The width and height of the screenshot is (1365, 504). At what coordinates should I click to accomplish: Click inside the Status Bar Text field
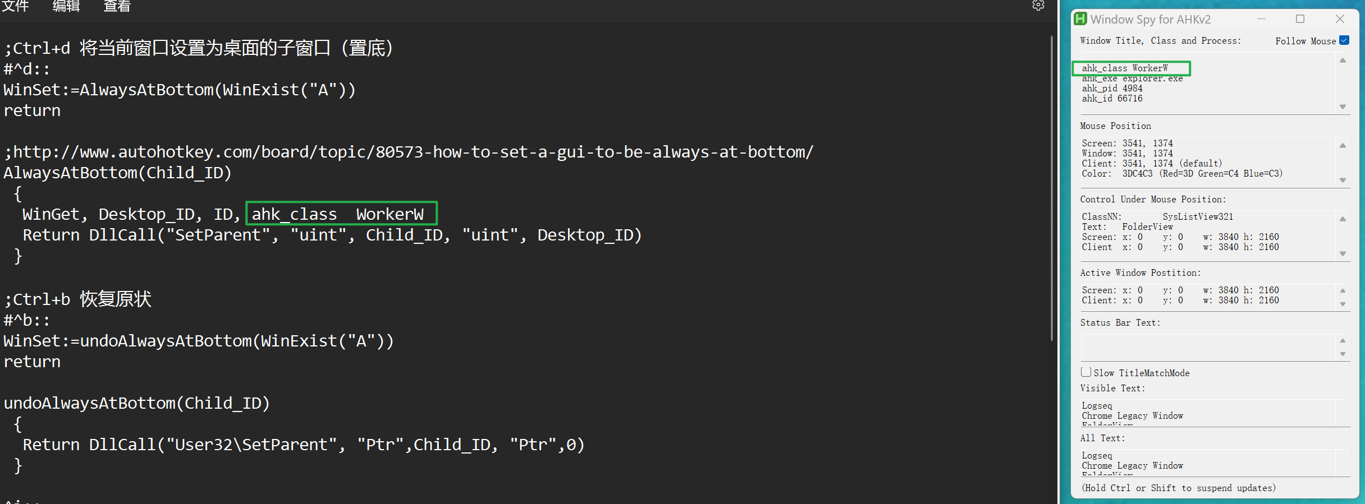(1207, 348)
